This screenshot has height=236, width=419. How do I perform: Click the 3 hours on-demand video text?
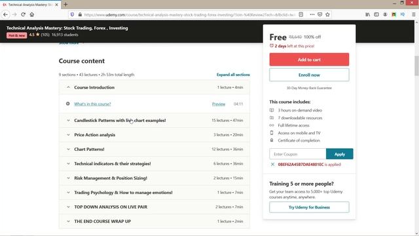point(300,110)
